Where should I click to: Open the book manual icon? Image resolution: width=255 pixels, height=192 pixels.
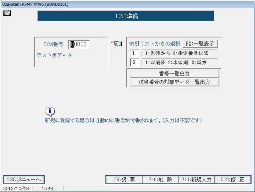click(x=7, y=13)
